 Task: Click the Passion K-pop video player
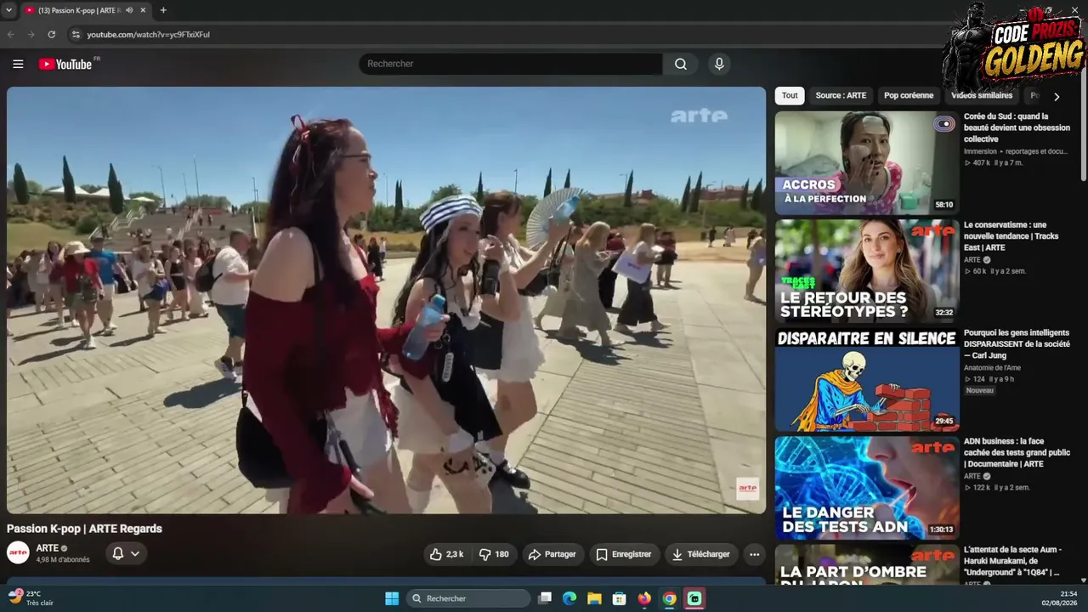pos(387,300)
